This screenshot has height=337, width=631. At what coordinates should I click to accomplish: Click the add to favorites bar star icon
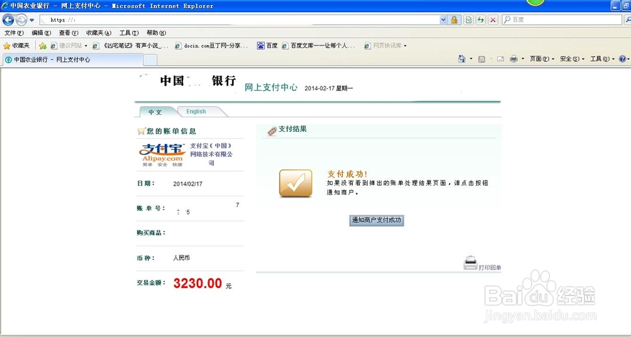click(43, 46)
